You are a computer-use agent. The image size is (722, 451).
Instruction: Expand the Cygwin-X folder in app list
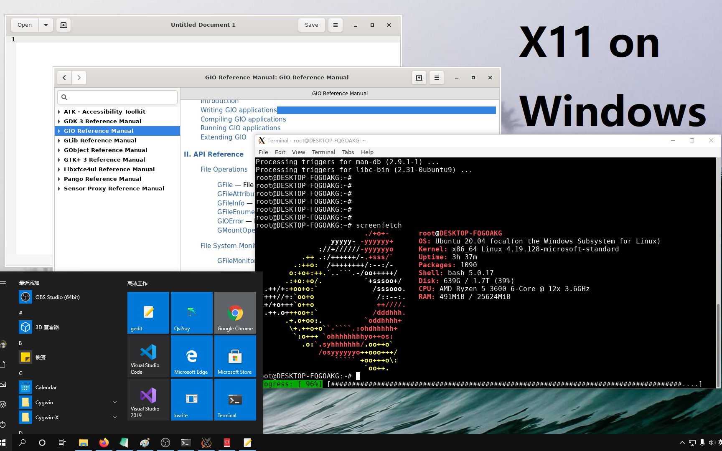pos(114,417)
